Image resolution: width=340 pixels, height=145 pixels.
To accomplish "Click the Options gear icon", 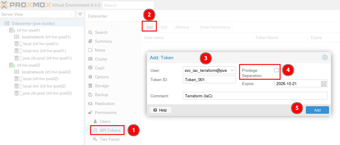I will point(90,77).
